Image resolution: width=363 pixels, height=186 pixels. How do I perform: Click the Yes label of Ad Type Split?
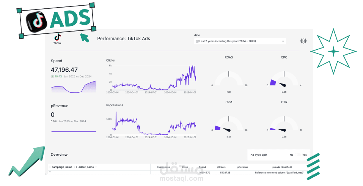305,155
